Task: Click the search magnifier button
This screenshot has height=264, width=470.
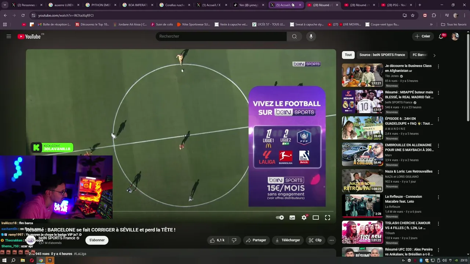Action: [x=294, y=36]
